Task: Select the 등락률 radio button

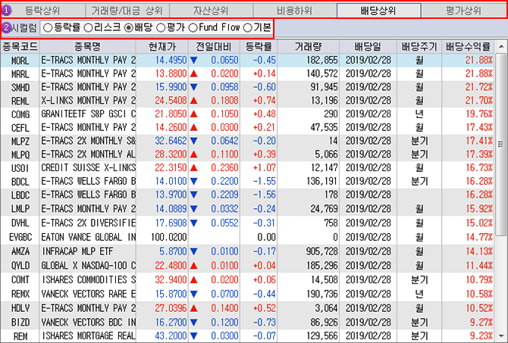Action: coord(48,28)
